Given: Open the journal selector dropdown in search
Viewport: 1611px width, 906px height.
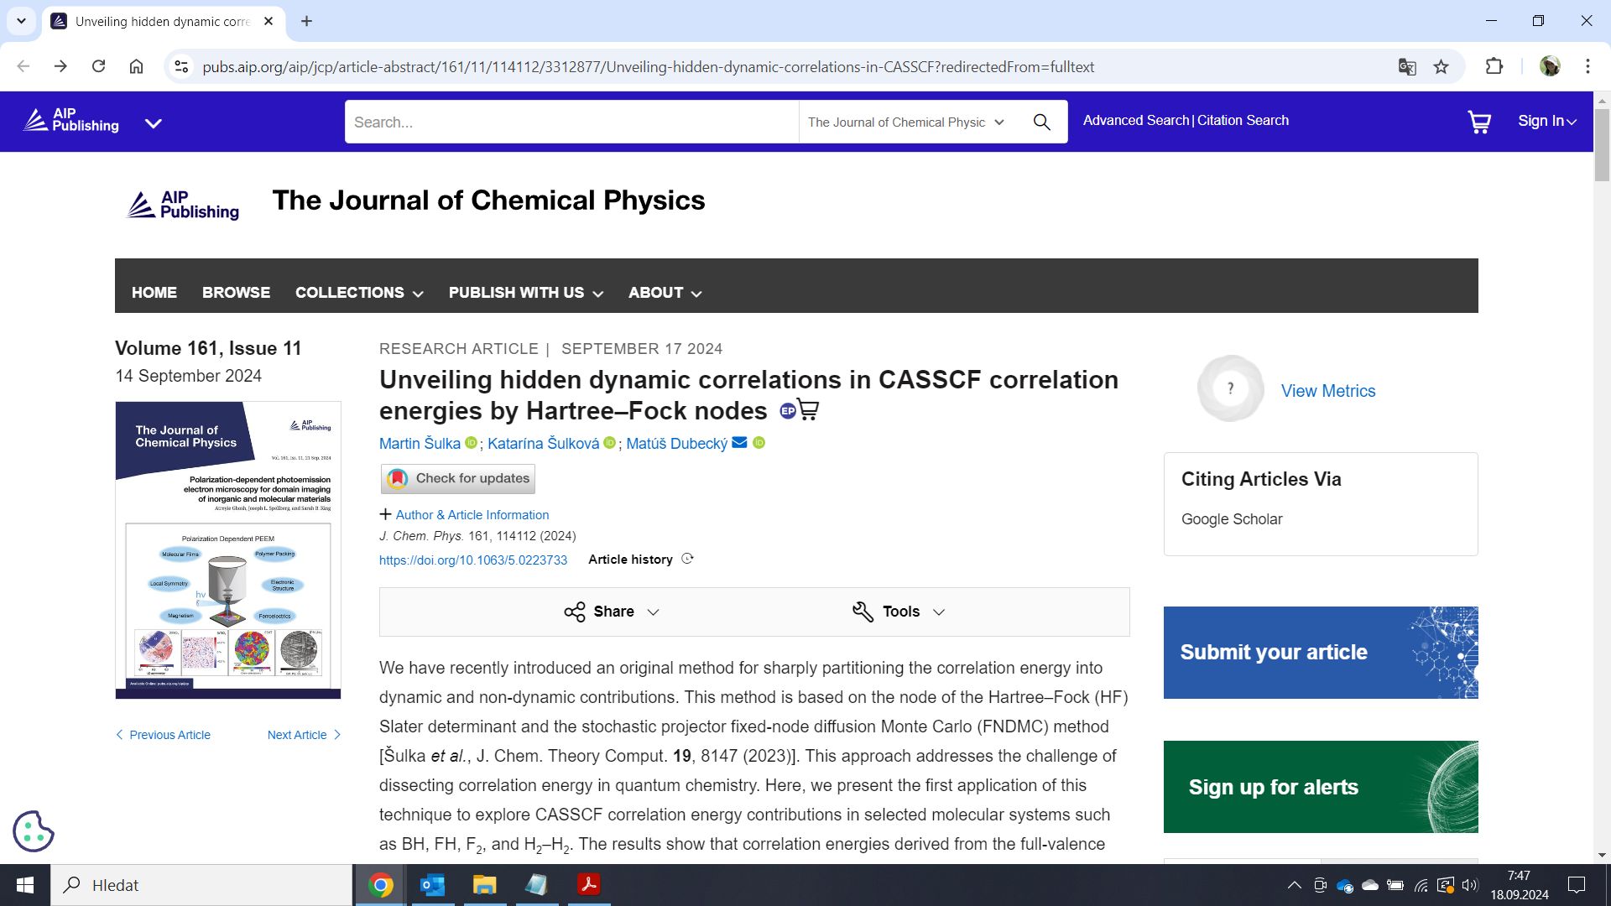Looking at the screenshot, I should pos(906,122).
